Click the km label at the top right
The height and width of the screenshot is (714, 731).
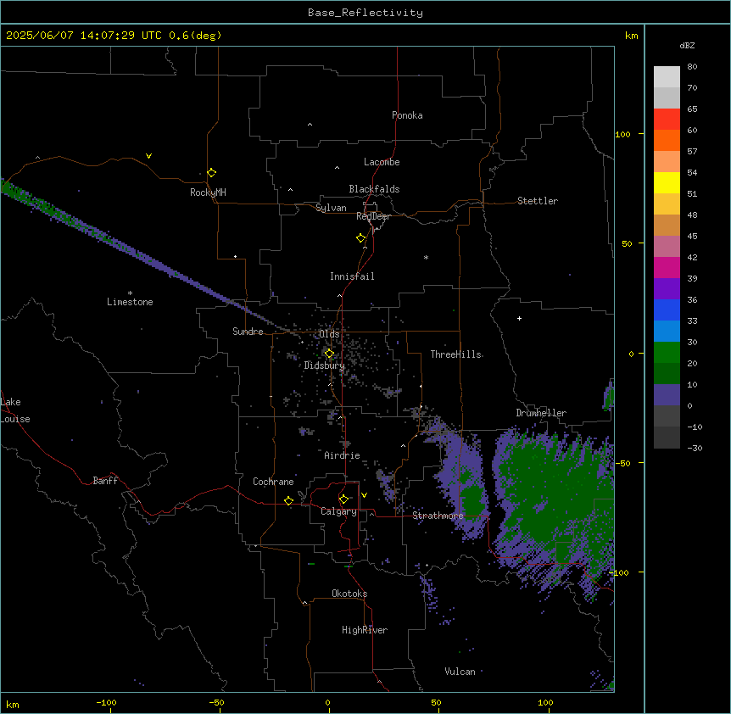click(632, 36)
